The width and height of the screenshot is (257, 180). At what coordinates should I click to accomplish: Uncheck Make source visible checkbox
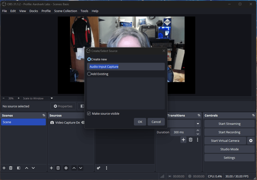pos(89,114)
